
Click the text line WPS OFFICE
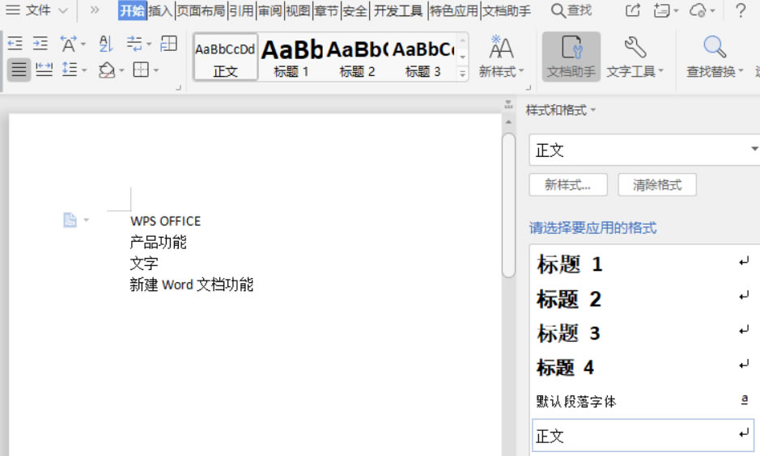[x=165, y=222]
